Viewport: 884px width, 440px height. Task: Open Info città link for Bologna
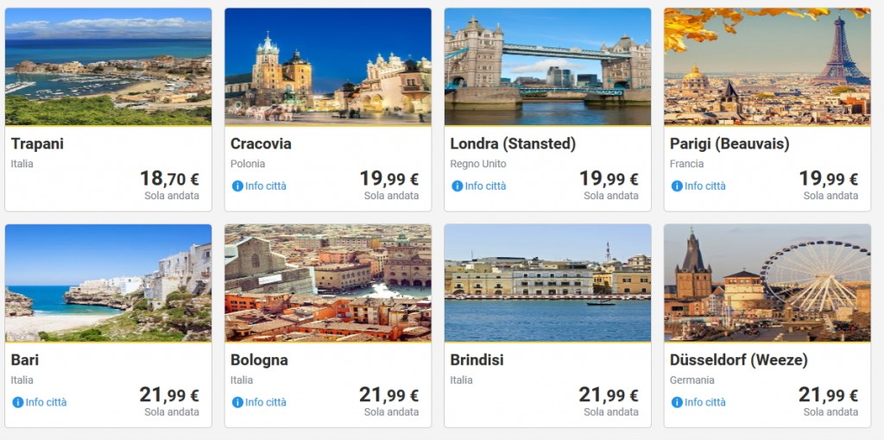tap(265, 402)
